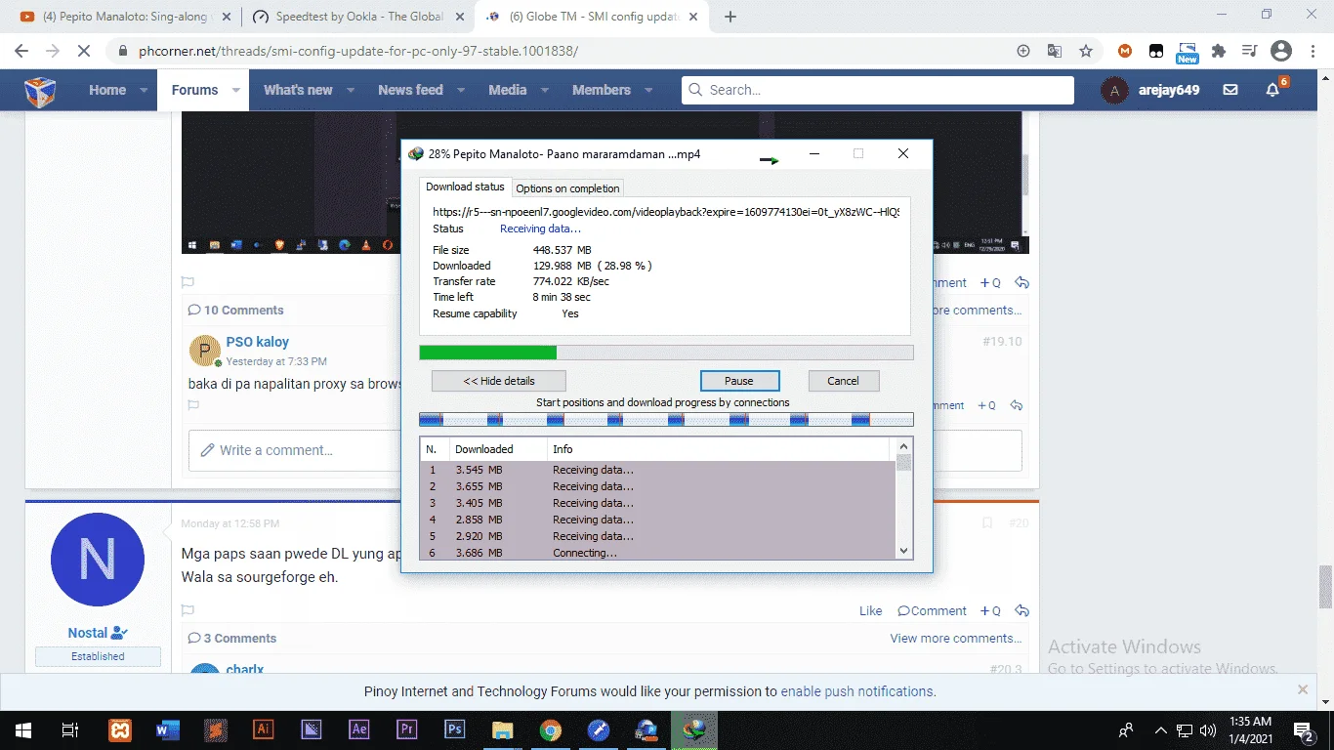The height and width of the screenshot is (750, 1334).
Task: Open the Chrome profile avatar
Action: (1281, 51)
